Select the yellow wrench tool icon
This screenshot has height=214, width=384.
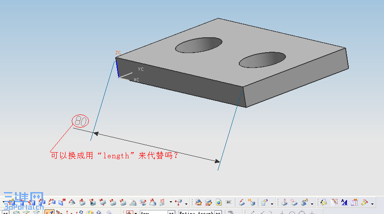(x=365, y=202)
